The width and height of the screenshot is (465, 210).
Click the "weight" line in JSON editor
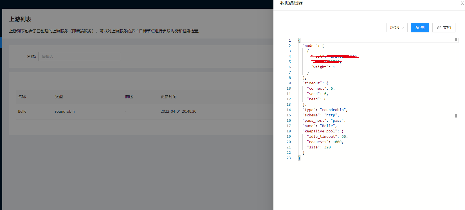click(323, 67)
